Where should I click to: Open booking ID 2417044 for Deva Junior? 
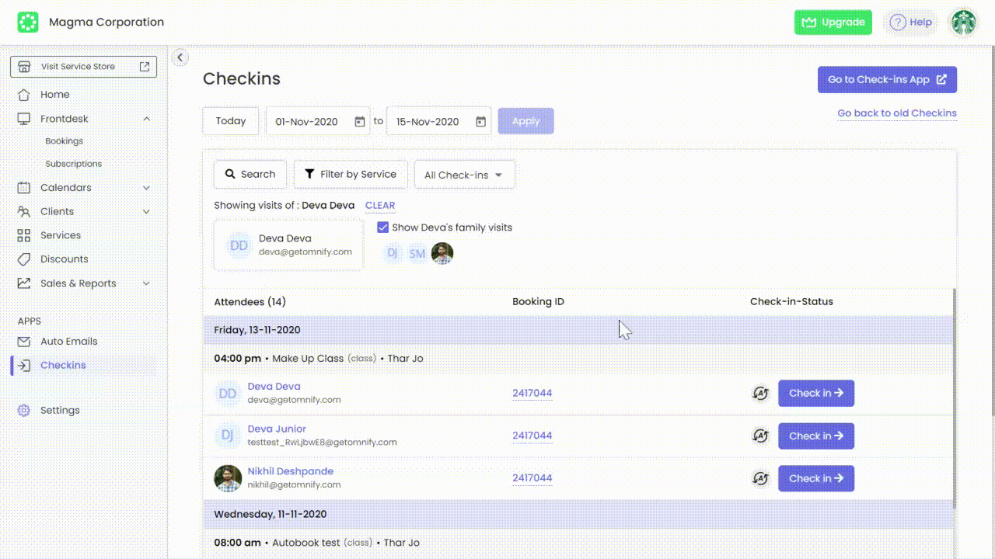532,436
